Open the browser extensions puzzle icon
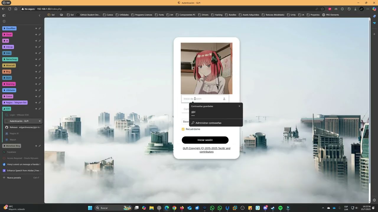The image size is (378, 212). tap(342, 9)
